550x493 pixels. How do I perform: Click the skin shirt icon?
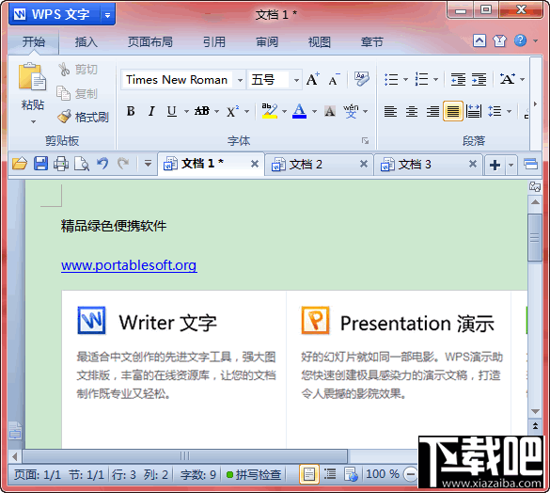pos(499,40)
